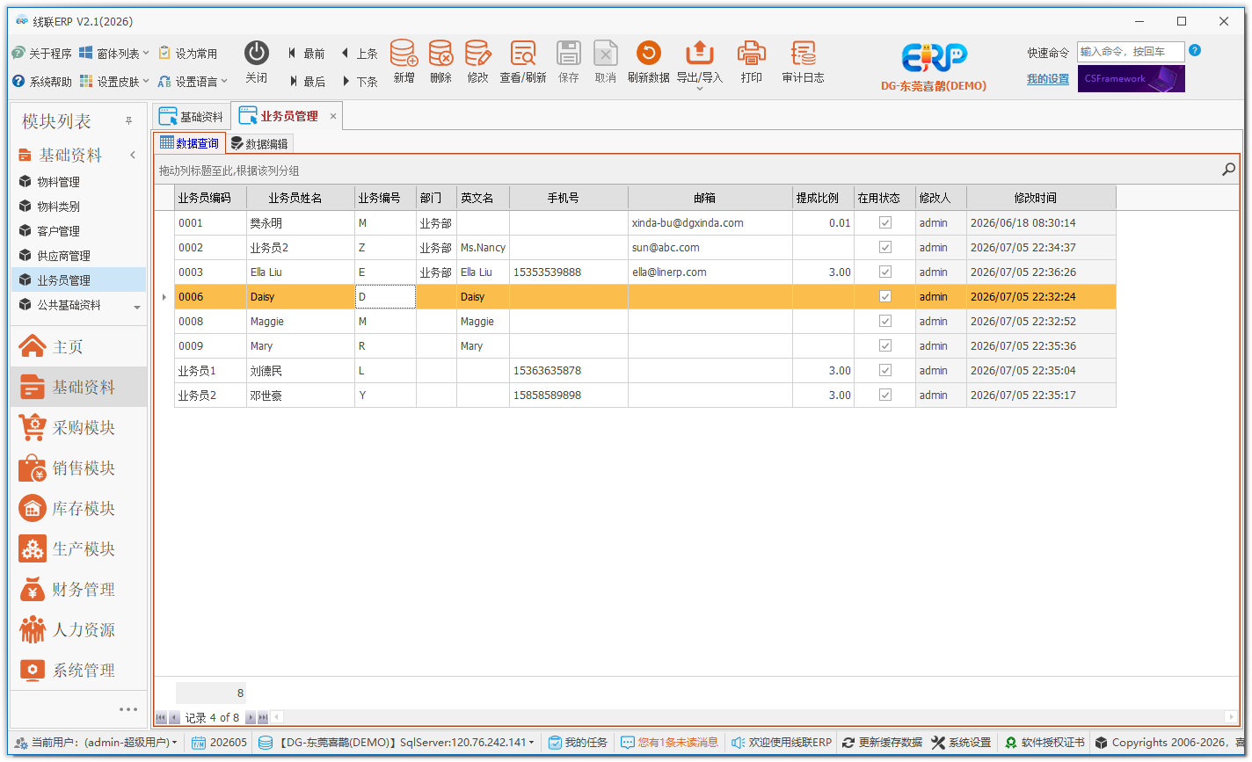Open the 销售模块 sales module
1252x762 pixels.
78,468
